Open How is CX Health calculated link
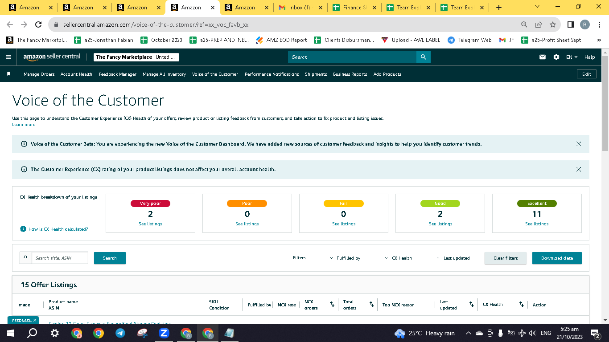The height and width of the screenshot is (342, 609). coord(58,229)
